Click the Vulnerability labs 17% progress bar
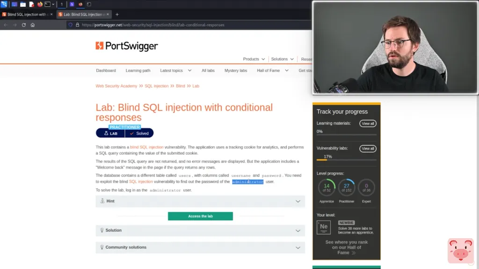Viewport: 479px width, 269px height. (x=347, y=160)
